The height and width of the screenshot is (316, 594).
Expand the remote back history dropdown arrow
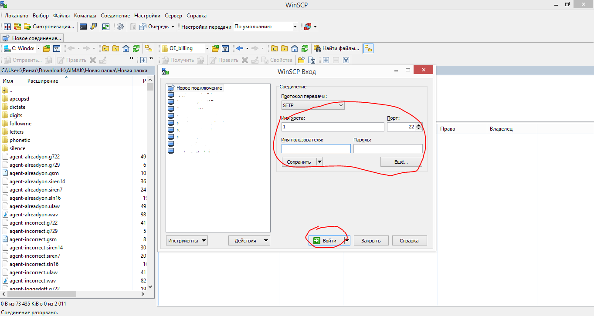click(247, 48)
